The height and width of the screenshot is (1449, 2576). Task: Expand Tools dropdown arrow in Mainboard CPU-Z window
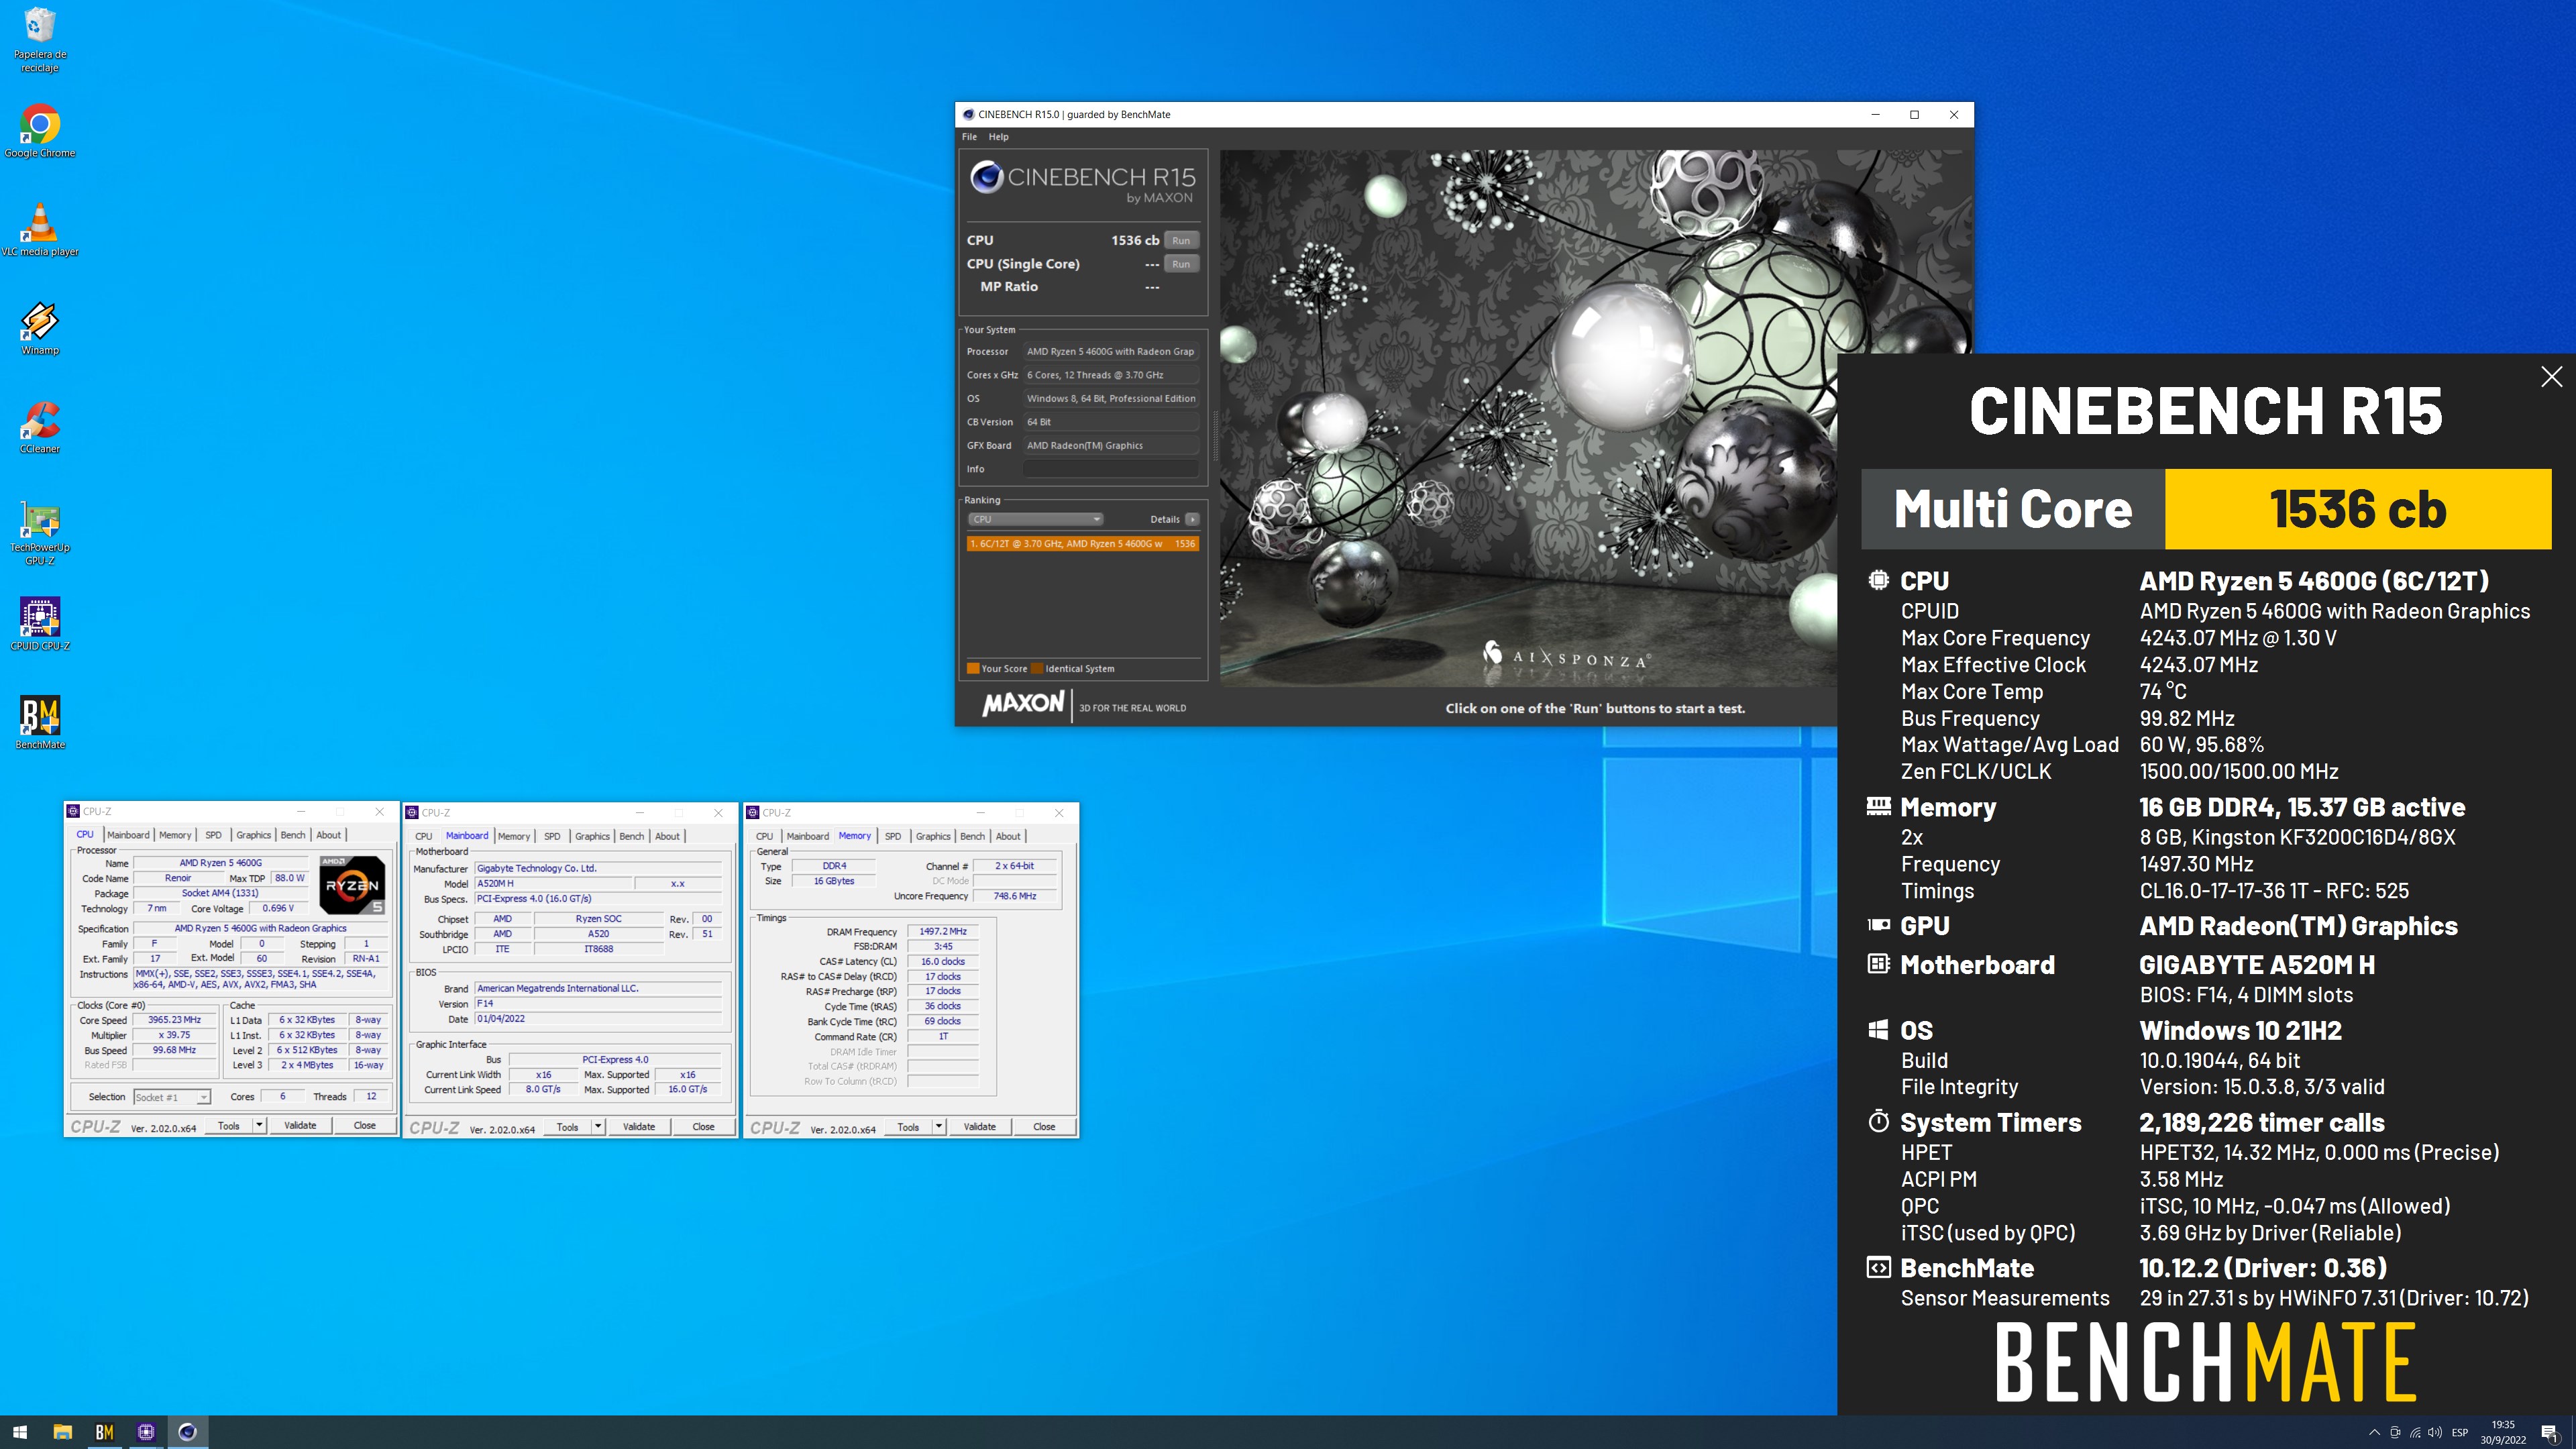coord(598,1127)
